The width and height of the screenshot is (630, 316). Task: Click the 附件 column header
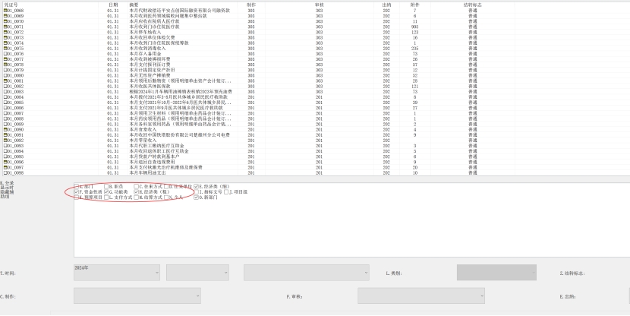415,5
